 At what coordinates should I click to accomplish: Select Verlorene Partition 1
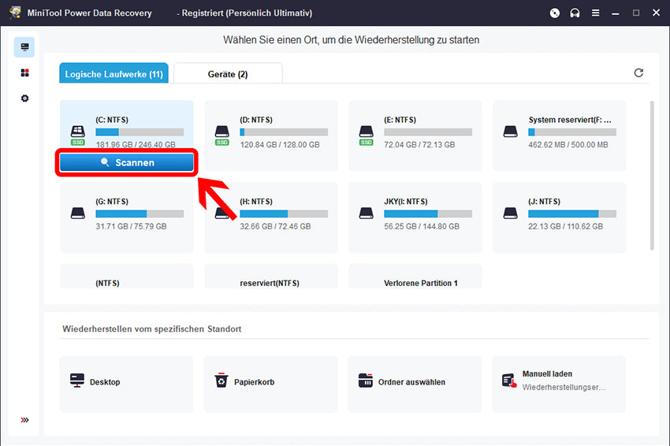pyautogui.click(x=415, y=279)
